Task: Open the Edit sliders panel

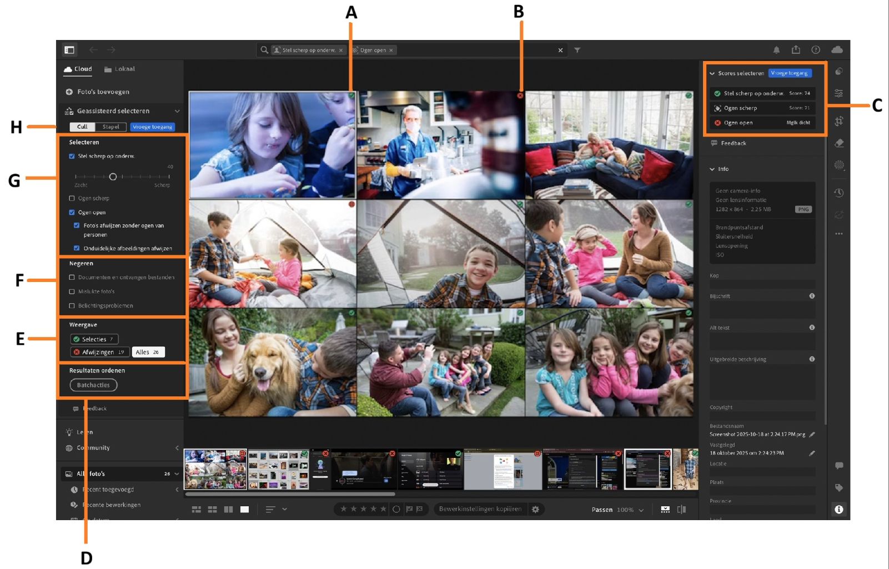Action: coord(839,93)
